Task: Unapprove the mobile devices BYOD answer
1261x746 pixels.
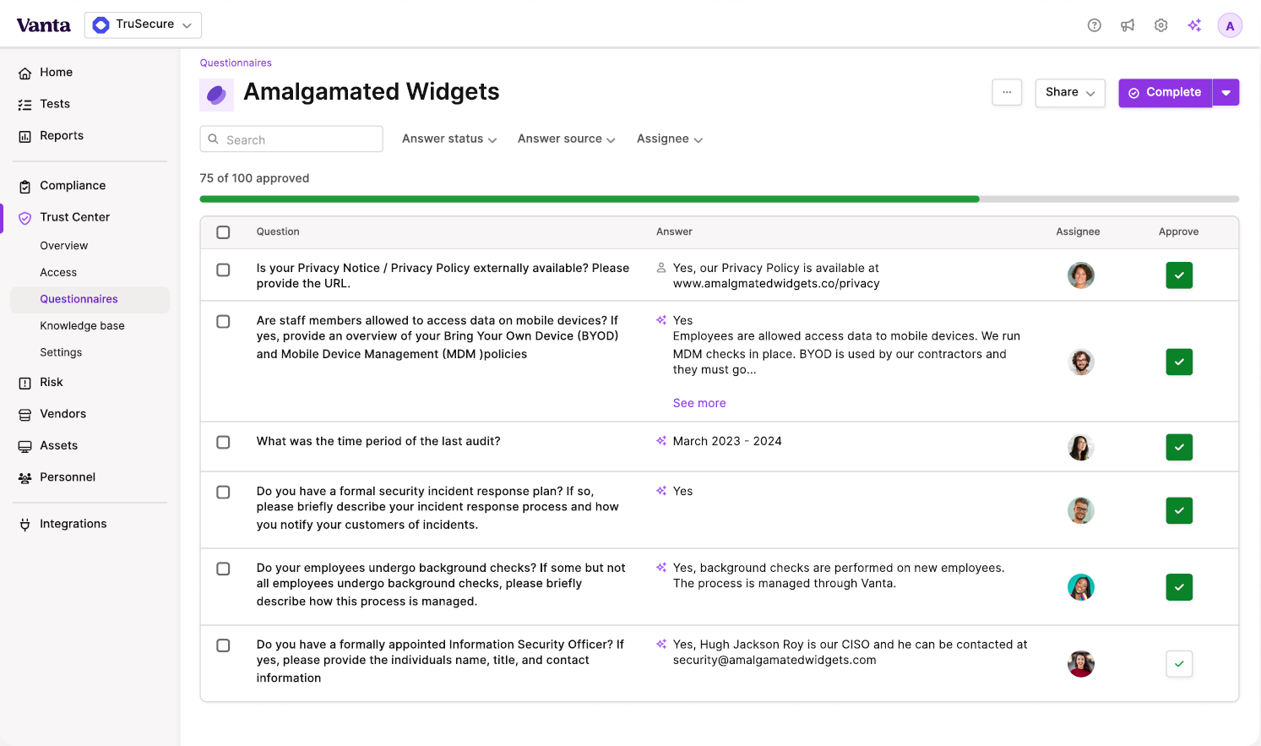Action: tap(1179, 362)
